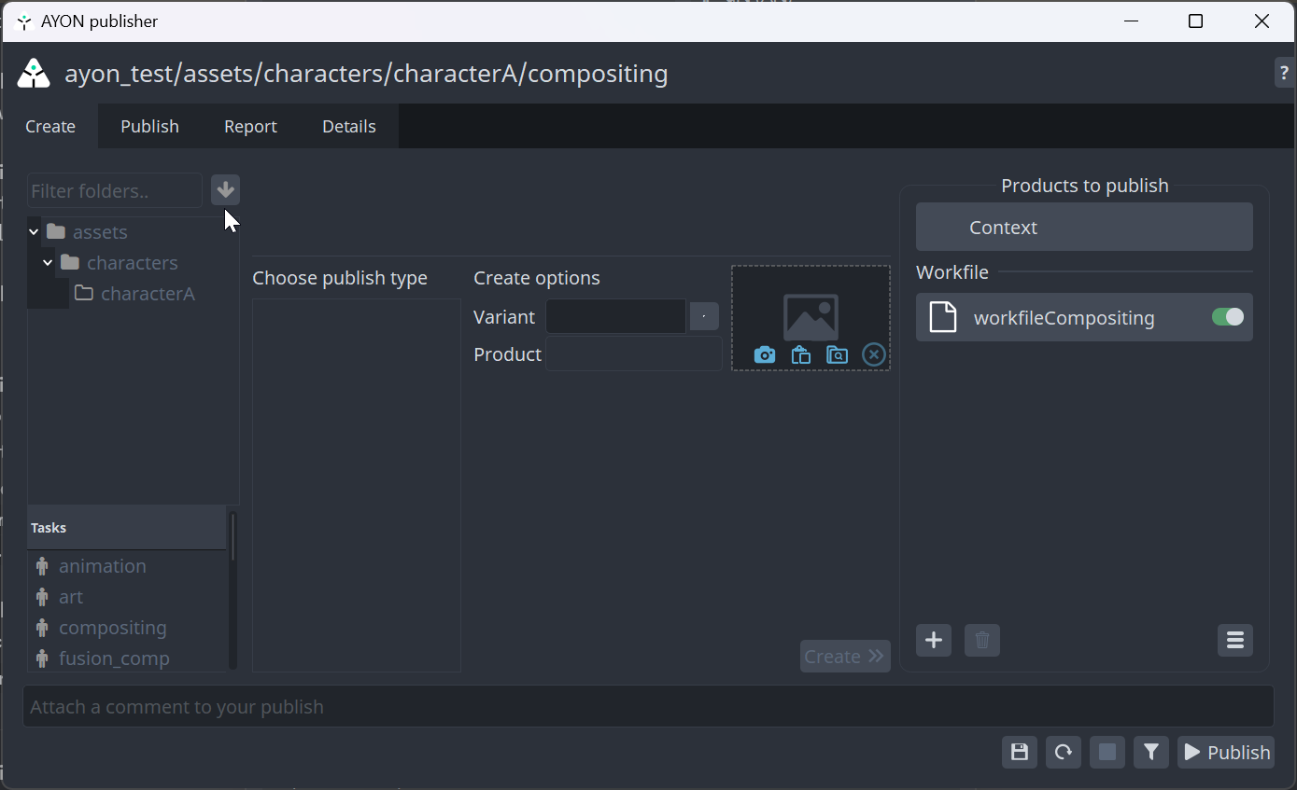This screenshot has width=1297, height=790.
Task: Click the camera screenshot thumbnail icon
Action: click(765, 354)
